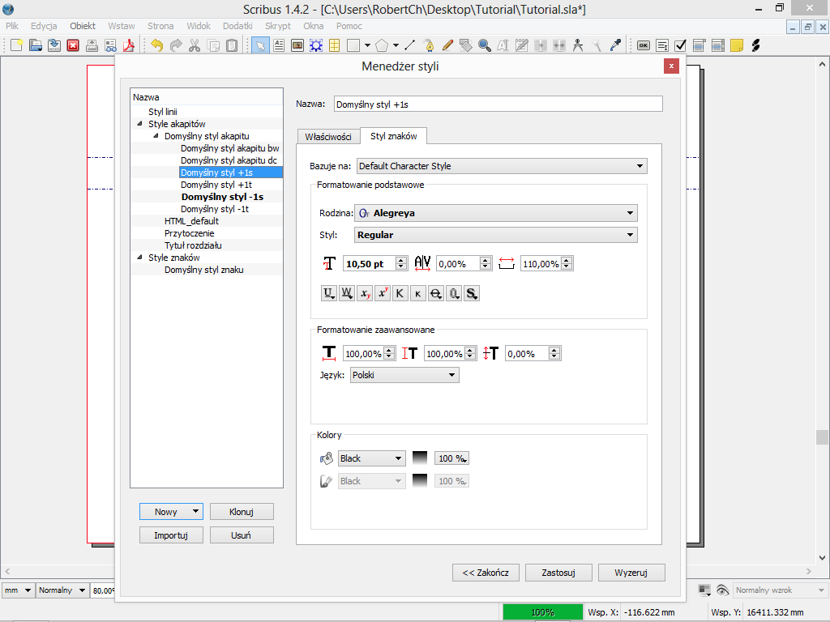Toggle the Subscript formatting button
Image resolution: width=830 pixels, height=622 pixels.
point(365,293)
